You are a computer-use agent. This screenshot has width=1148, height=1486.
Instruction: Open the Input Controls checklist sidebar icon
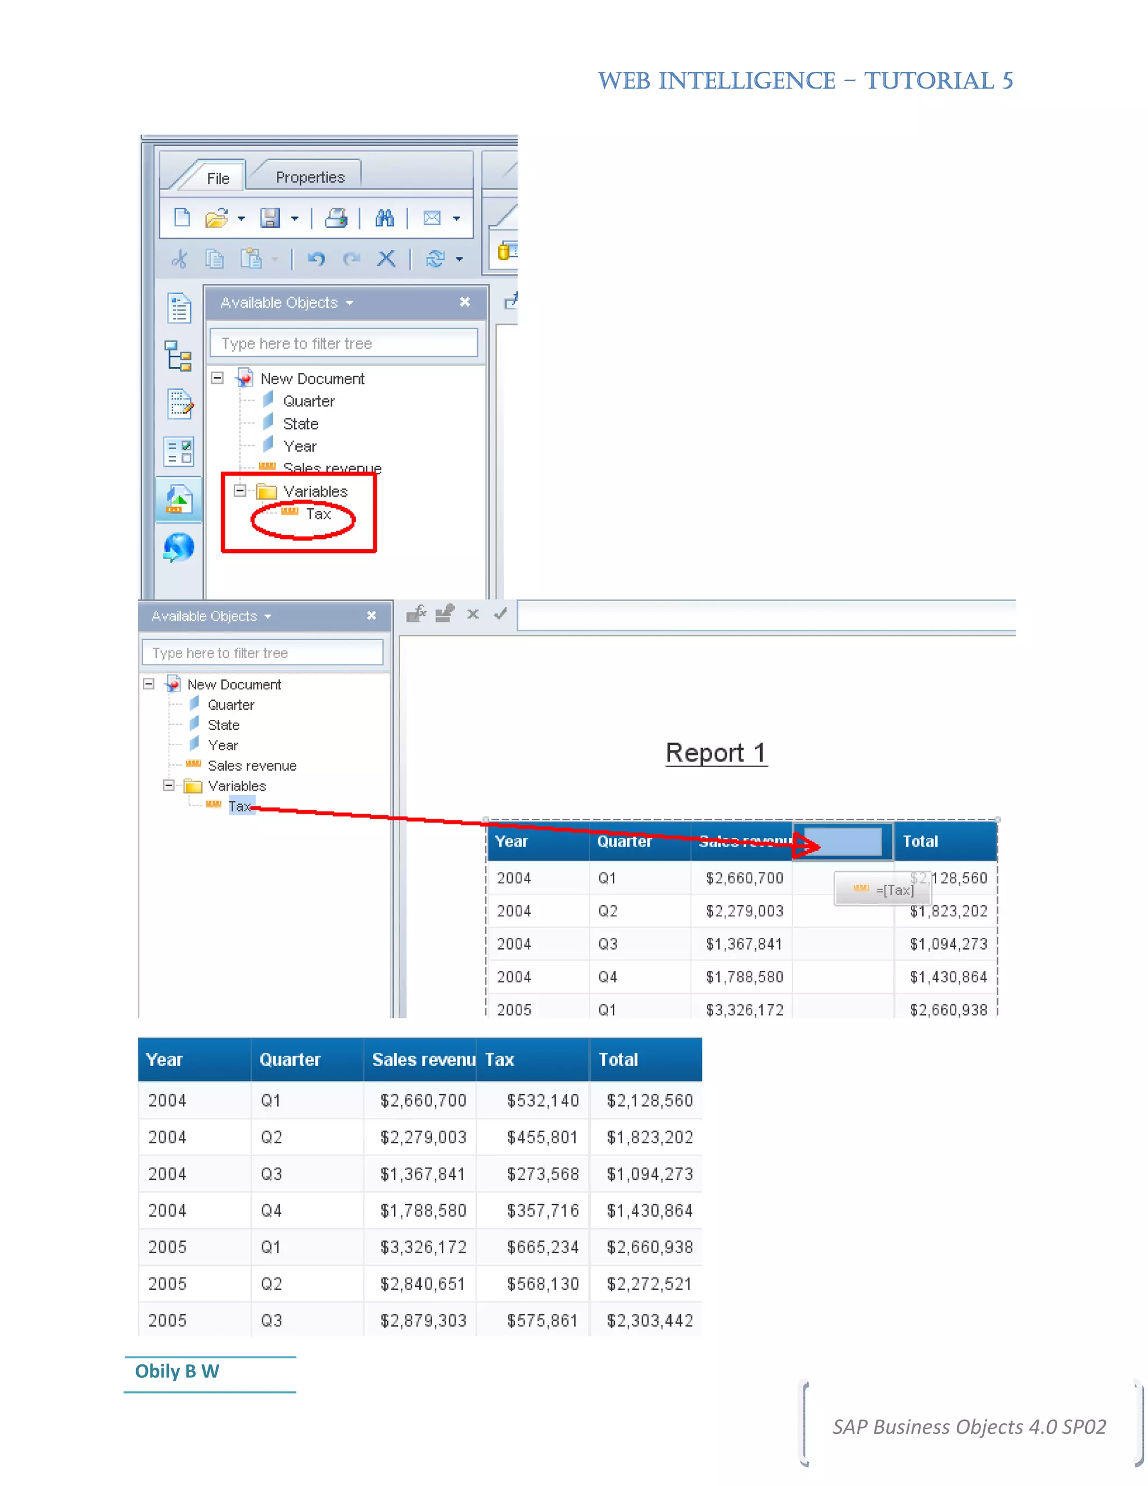point(179,451)
